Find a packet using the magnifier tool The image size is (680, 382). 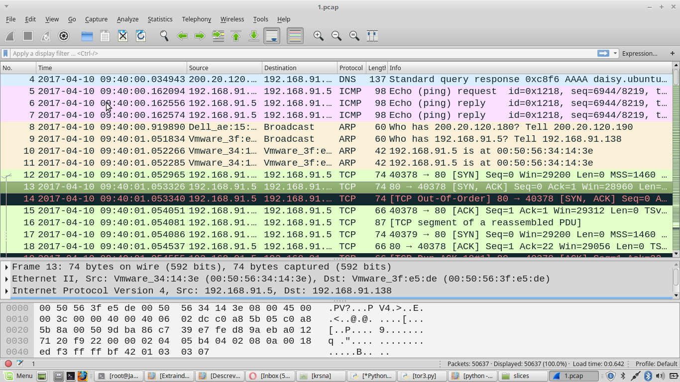[x=163, y=35]
